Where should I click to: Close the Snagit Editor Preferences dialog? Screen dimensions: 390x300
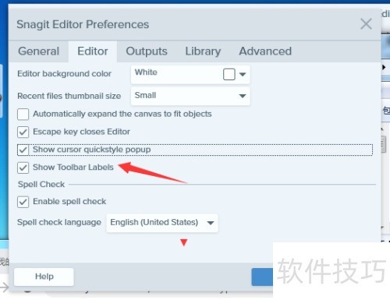coord(366,24)
